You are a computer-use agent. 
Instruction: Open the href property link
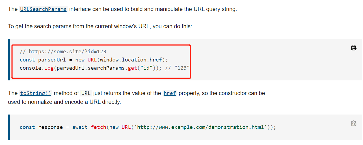(170, 93)
